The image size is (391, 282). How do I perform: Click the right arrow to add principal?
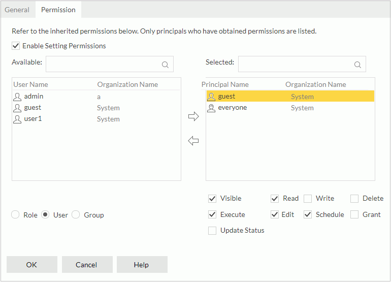[193, 116]
